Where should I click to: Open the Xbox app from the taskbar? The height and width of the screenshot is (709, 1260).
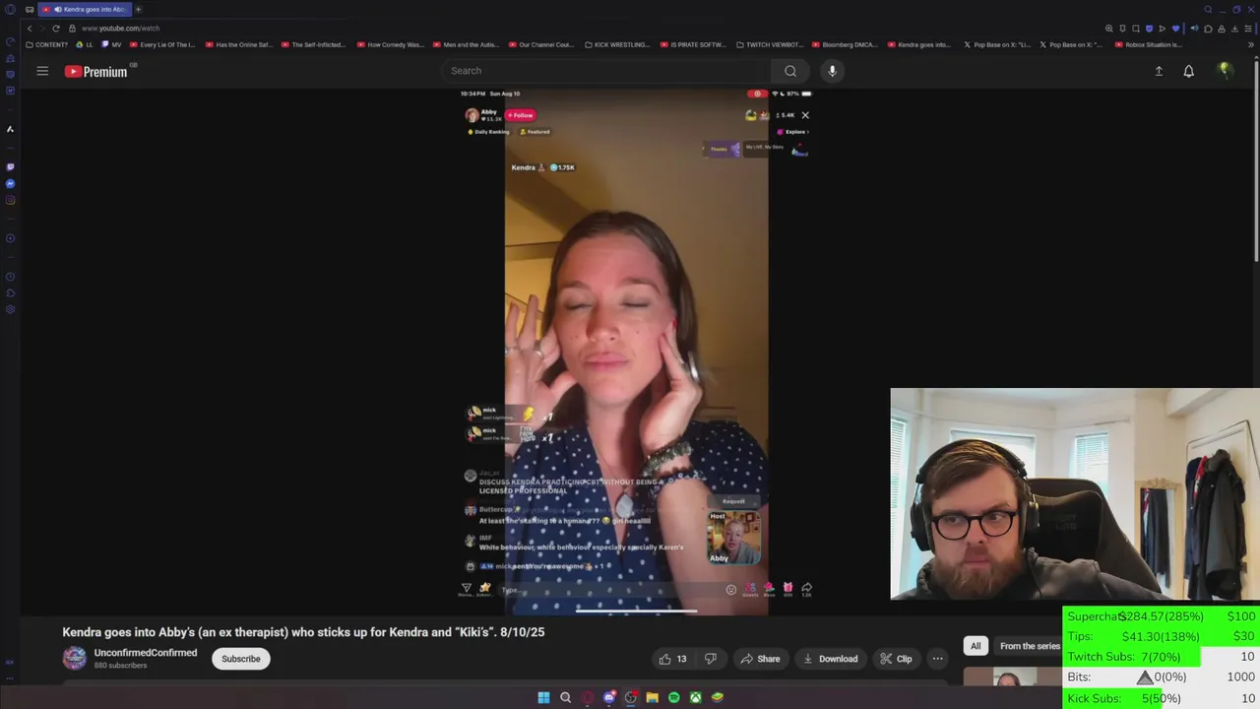[695, 697]
